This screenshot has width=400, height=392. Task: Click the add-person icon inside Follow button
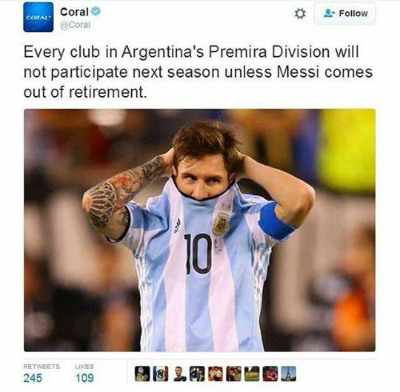(x=329, y=13)
